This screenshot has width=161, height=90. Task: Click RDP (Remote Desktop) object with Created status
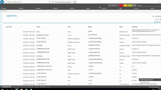[95, 42]
